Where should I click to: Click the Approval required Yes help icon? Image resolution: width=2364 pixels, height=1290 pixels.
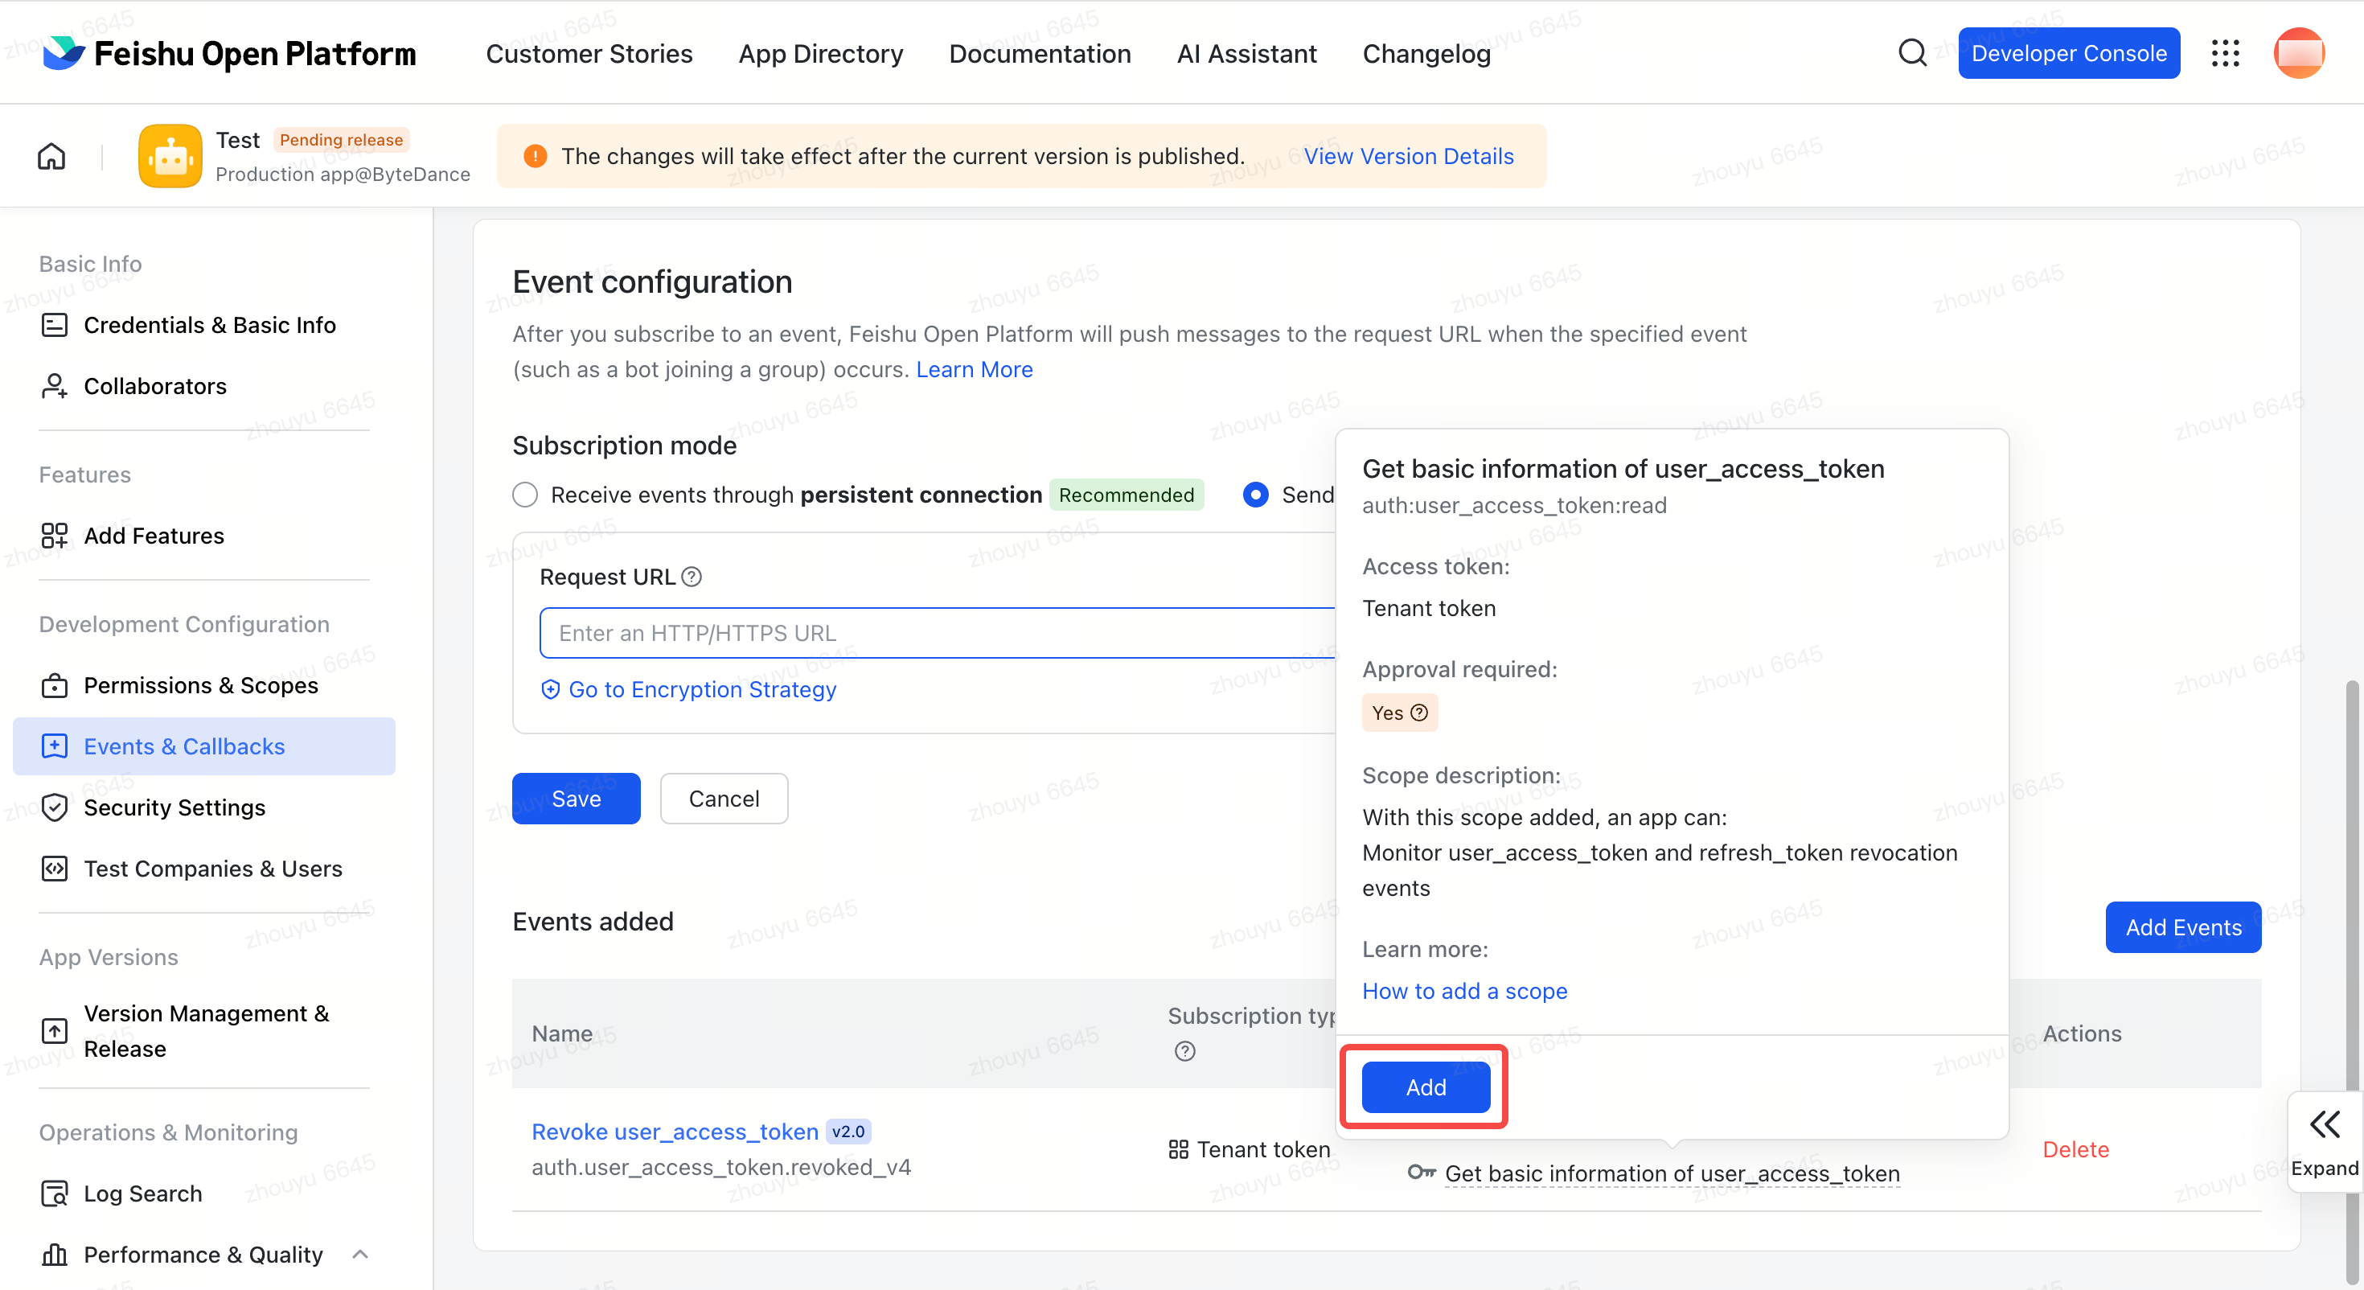click(x=1418, y=713)
